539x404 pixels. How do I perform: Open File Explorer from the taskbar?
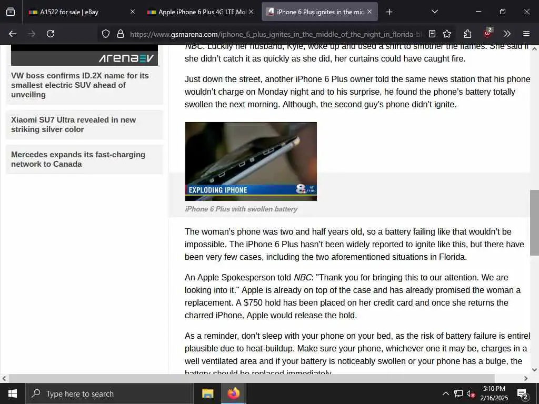(x=207, y=393)
